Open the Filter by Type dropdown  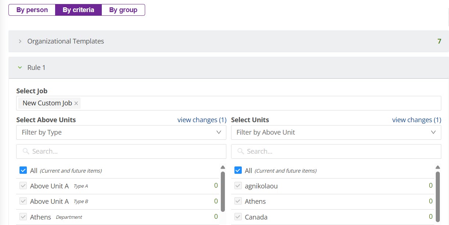[x=121, y=132]
